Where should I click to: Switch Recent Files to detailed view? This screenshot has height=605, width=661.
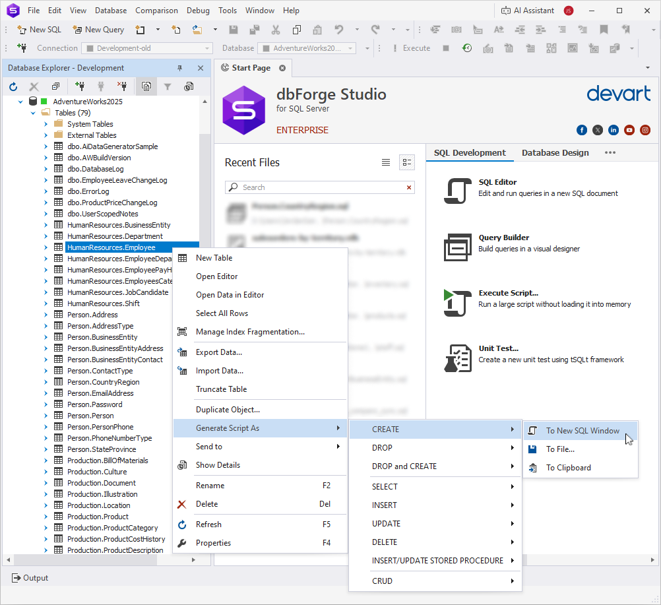coord(407,162)
